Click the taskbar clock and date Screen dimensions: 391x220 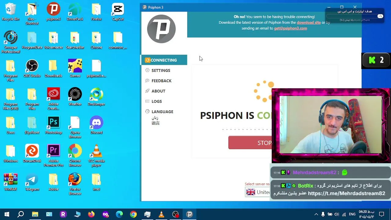[x=366, y=214]
